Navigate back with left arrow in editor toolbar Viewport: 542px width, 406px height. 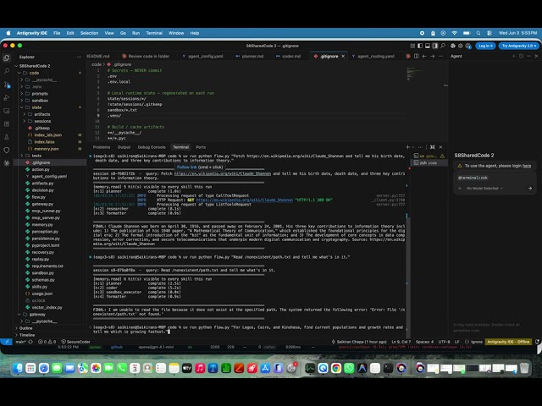[424, 56]
